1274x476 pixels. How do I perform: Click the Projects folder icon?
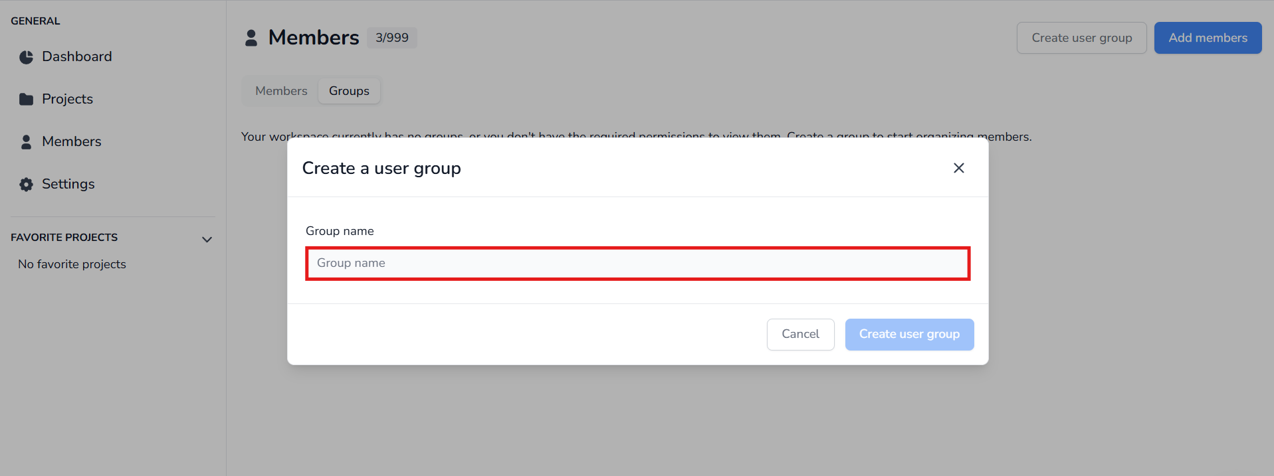pos(27,100)
